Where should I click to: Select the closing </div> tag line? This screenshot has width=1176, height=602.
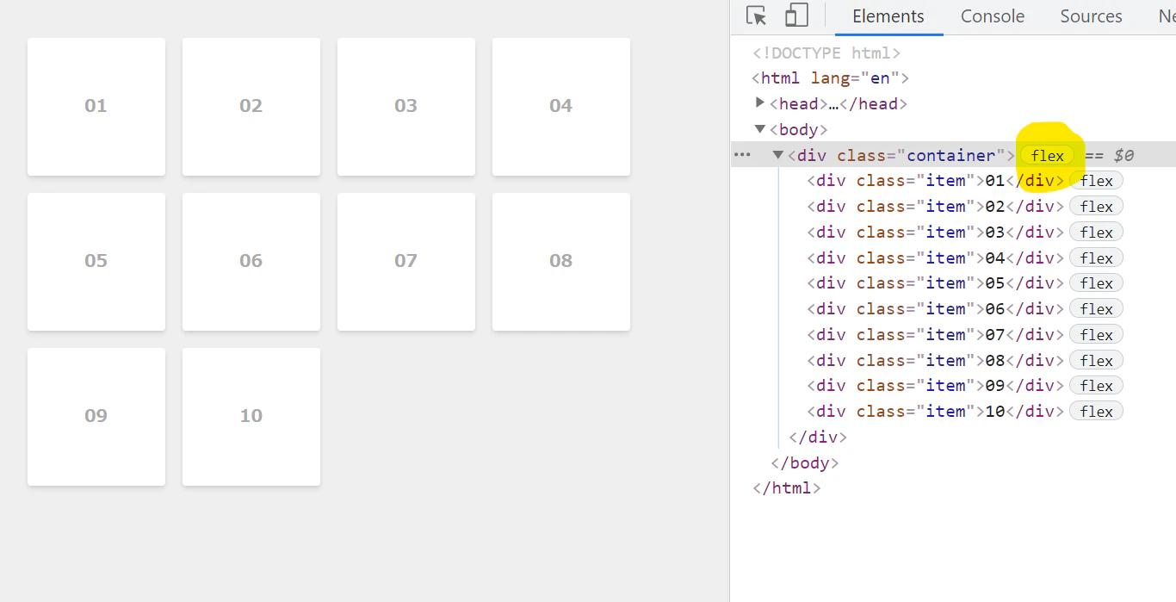[x=818, y=438]
